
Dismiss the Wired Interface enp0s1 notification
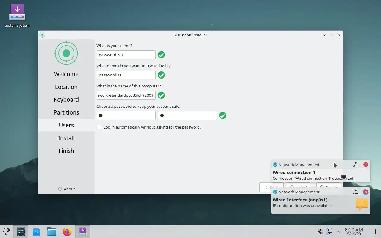366,192
